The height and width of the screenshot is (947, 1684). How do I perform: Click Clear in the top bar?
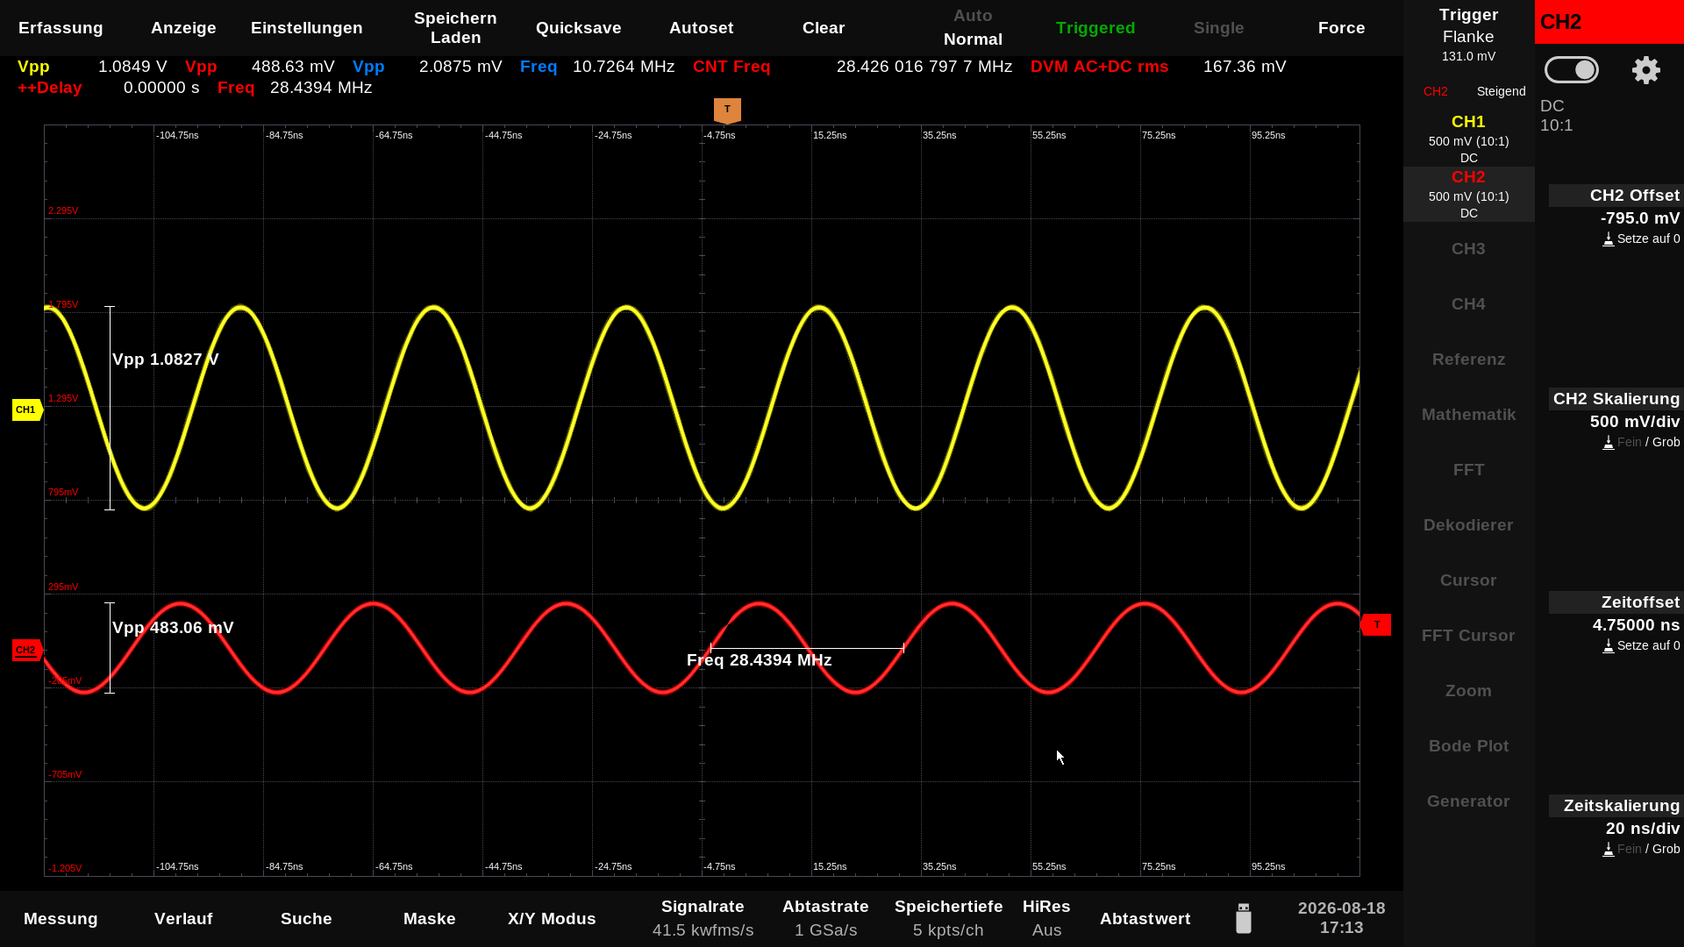824,28
